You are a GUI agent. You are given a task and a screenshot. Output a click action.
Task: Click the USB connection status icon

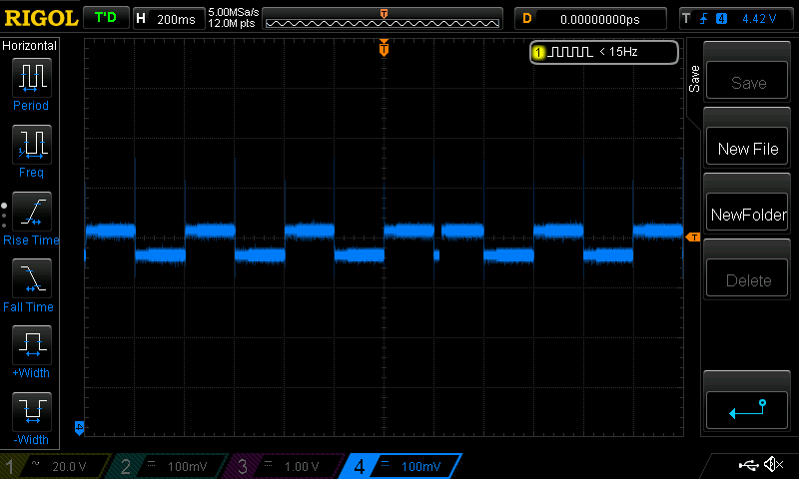point(748,465)
